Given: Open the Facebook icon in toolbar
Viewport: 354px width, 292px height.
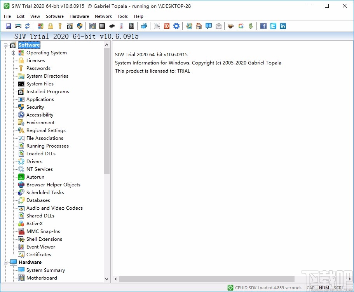Looking at the screenshot, I should pos(263,26).
